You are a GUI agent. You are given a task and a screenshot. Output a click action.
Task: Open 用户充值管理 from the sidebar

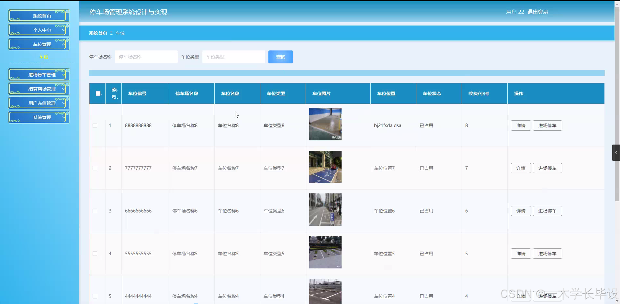pos(39,103)
